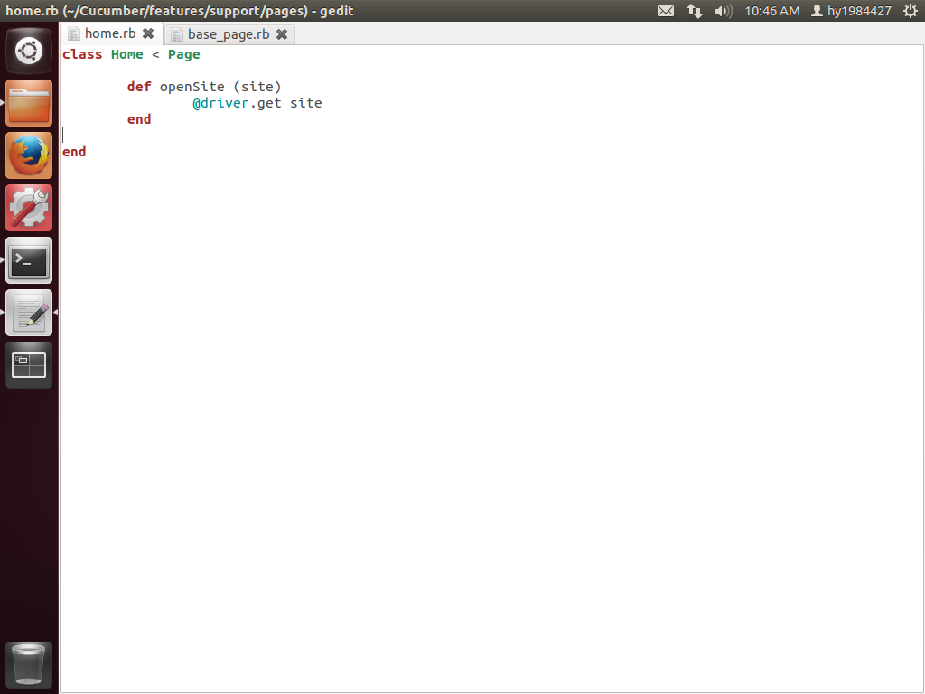Click the '.get' method call text

(266, 103)
